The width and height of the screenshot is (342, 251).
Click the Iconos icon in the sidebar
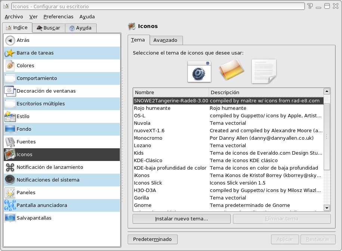coord(10,154)
